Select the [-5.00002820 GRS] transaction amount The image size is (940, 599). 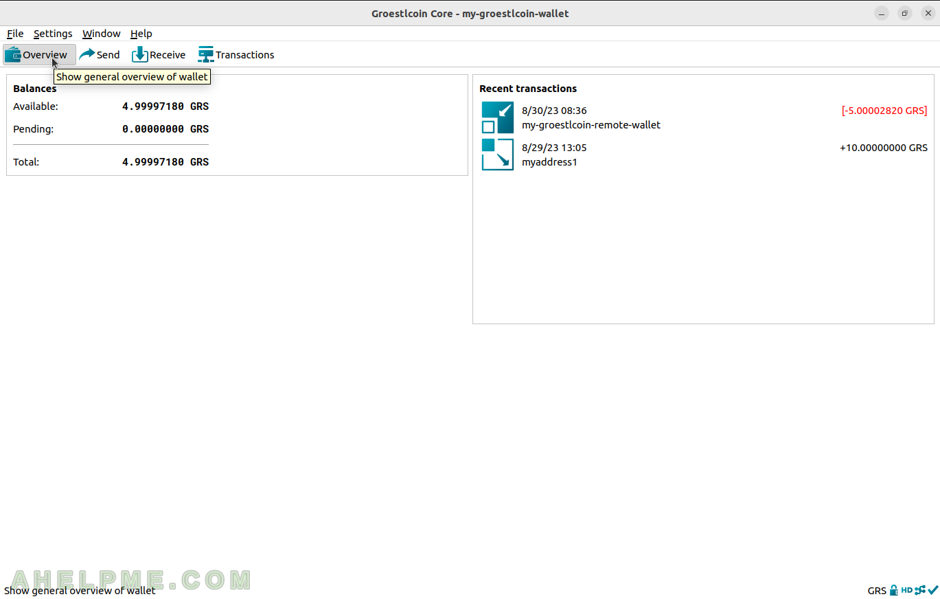(884, 111)
